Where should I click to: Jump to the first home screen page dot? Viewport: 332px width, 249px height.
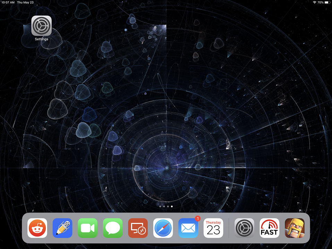click(160, 206)
